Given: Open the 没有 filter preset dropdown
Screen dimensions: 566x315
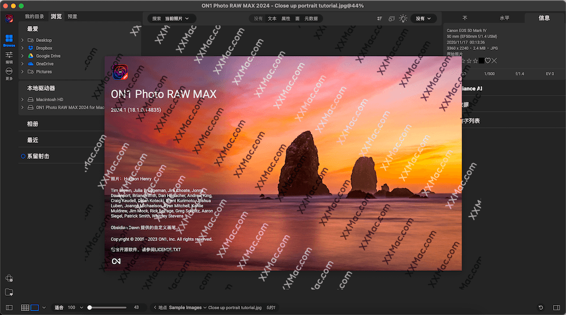Looking at the screenshot, I should (x=423, y=19).
